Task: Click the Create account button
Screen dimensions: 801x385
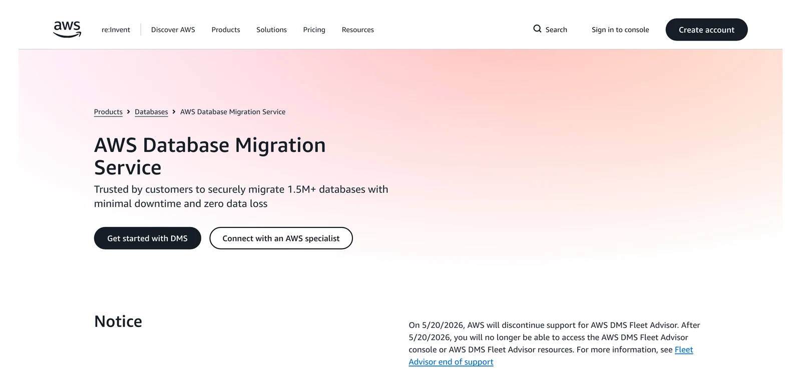Action: pos(706,29)
